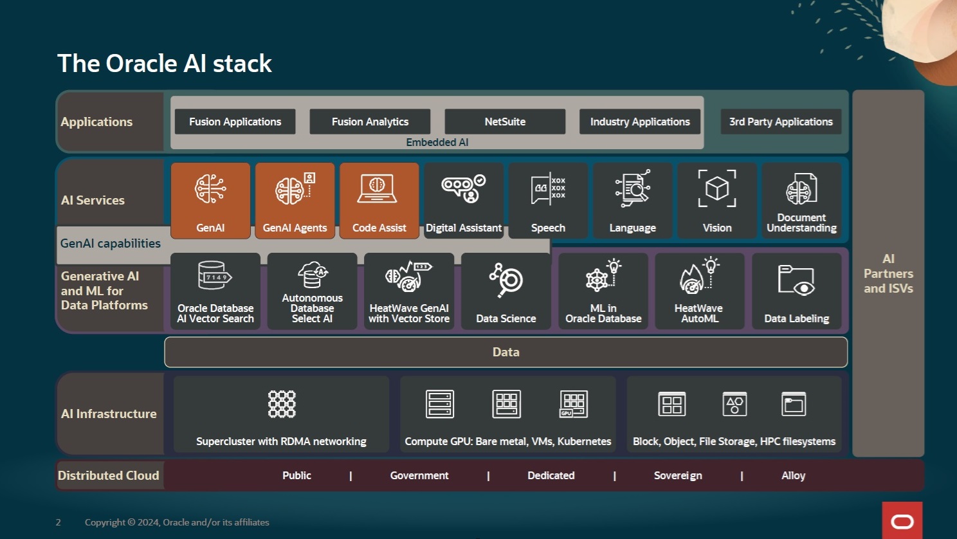Click the block storage icon
The width and height of the screenshot is (957, 539).
click(672, 404)
